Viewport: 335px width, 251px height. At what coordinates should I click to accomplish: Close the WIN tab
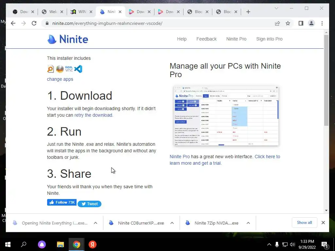click(91, 12)
